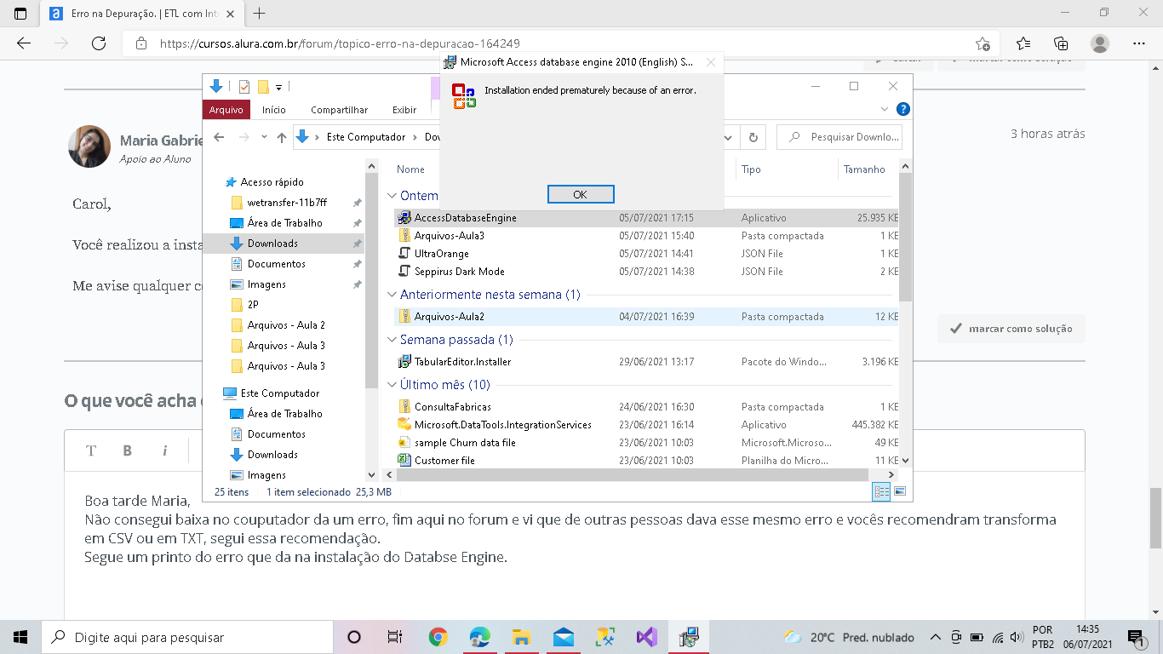Sort files by Nome column
The width and height of the screenshot is (1163, 654).
[410, 169]
